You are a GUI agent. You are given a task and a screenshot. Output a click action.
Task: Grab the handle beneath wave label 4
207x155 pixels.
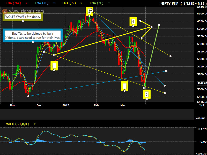133,26
